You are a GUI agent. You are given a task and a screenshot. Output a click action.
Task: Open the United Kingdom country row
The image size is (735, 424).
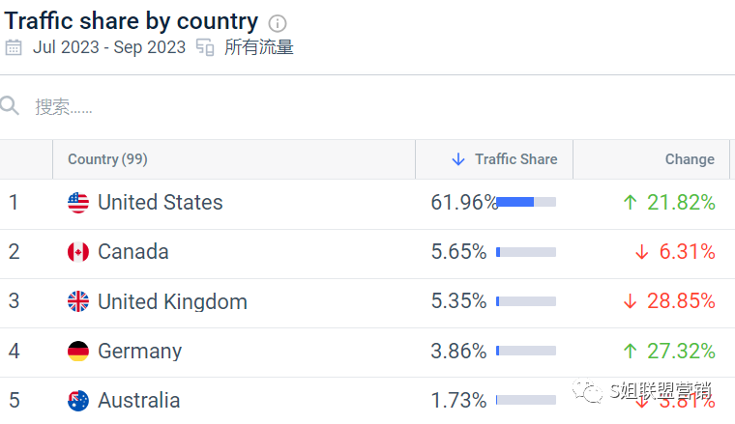point(367,301)
